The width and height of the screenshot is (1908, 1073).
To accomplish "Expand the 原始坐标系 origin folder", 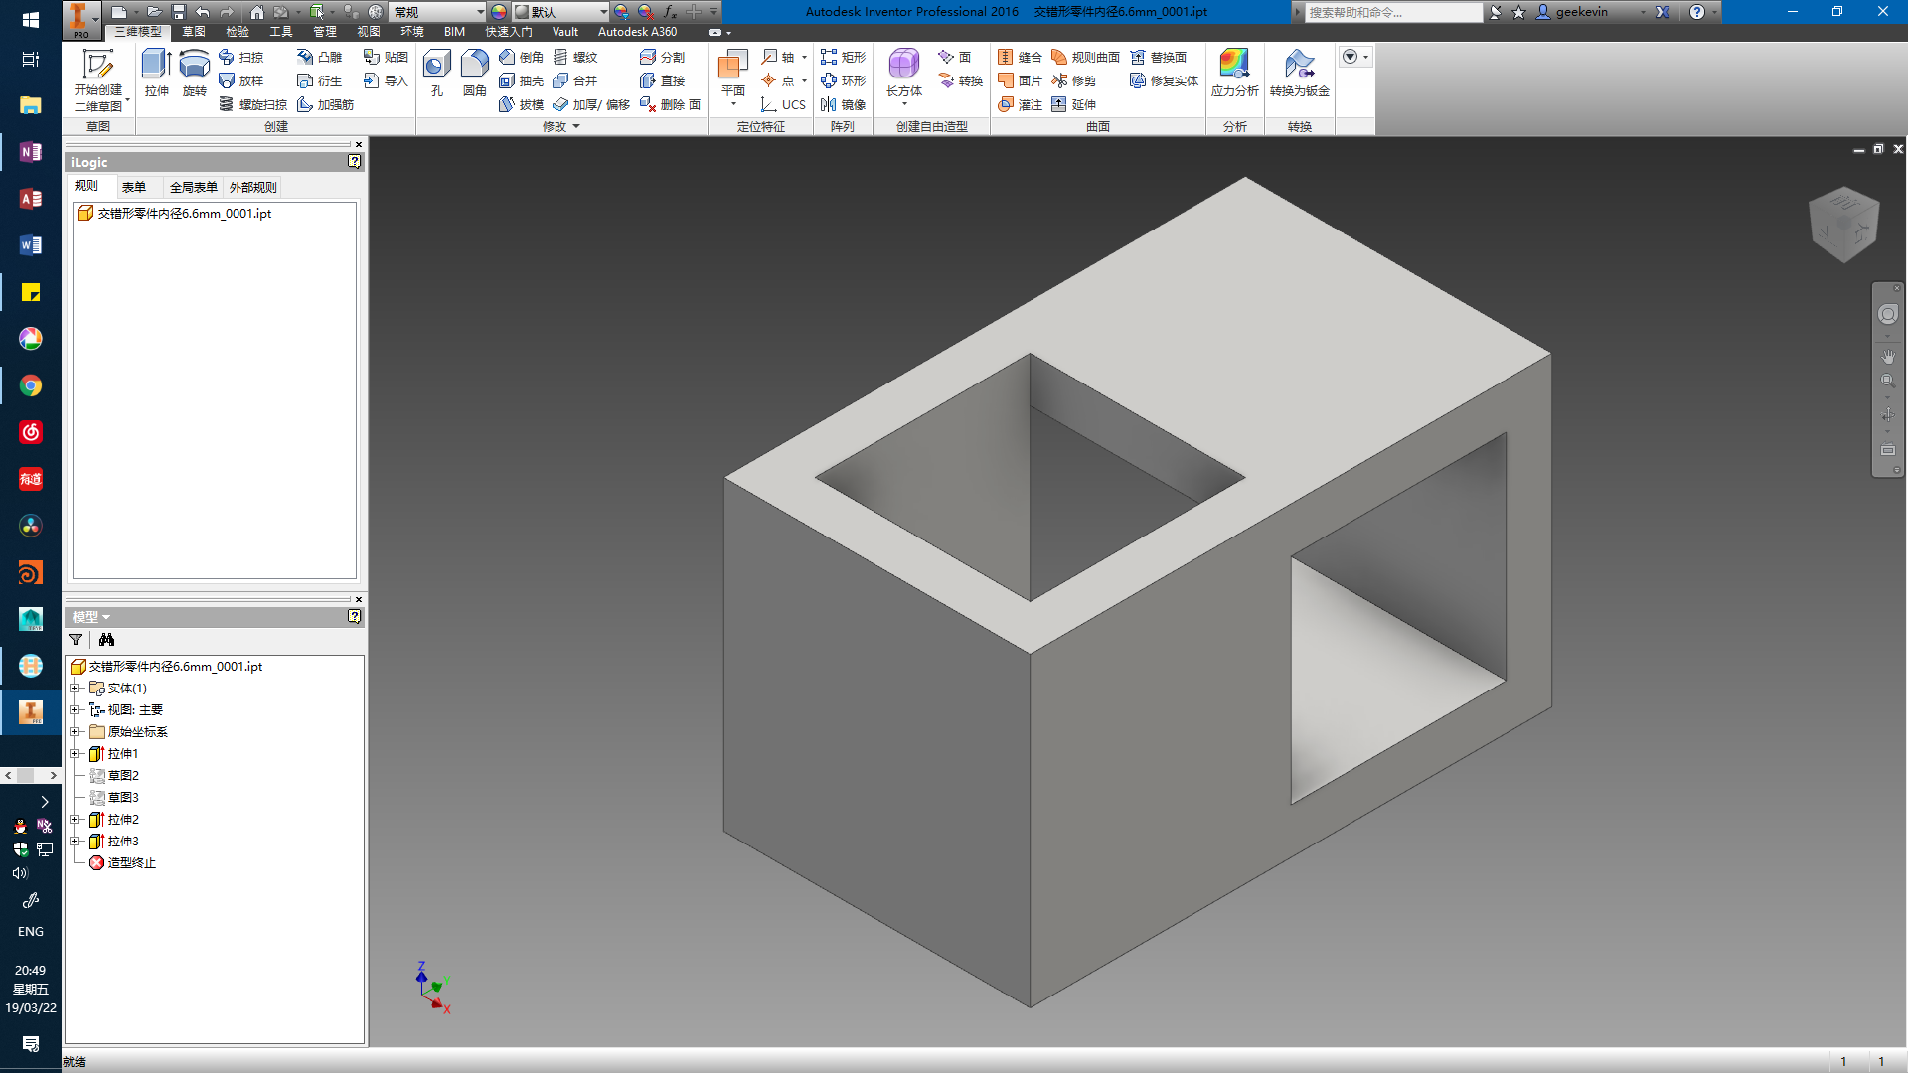I will coord(75,732).
